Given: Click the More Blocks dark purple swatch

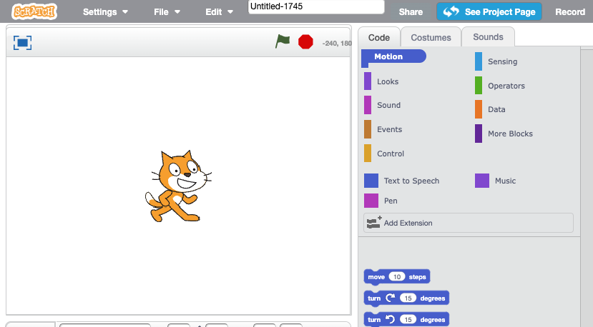Looking at the screenshot, I should point(479,134).
